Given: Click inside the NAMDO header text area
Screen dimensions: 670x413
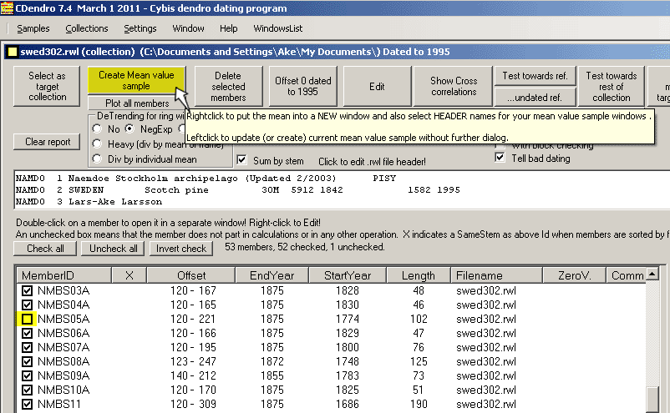Looking at the screenshot, I should pos(342,190).
